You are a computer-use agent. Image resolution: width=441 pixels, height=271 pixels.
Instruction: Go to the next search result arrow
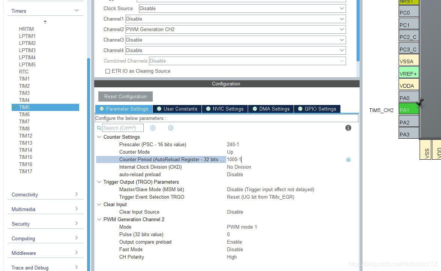coord(171,128)
